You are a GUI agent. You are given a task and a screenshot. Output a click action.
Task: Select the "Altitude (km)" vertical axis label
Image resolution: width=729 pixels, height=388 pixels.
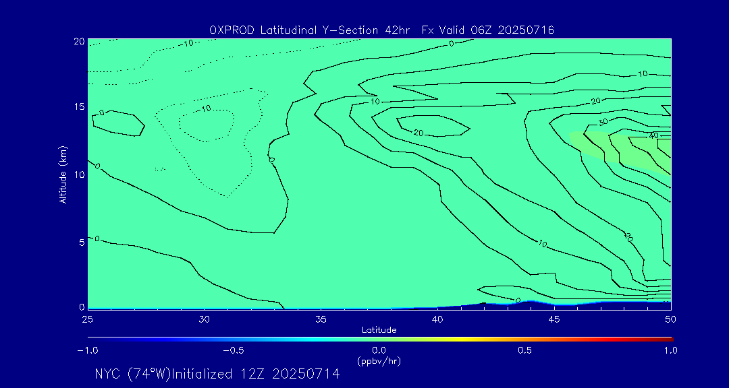(63, 174)
